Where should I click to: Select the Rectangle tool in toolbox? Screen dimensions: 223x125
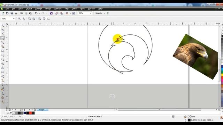pos(2,51)
